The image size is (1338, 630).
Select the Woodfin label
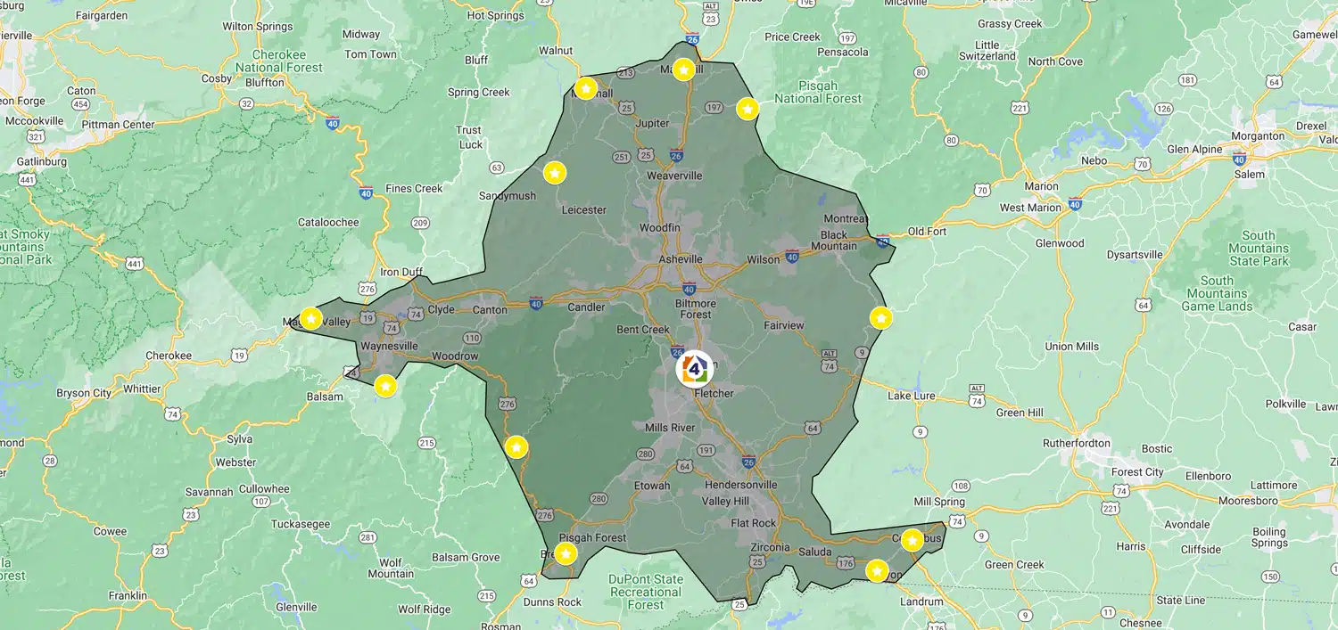coord(660,228)
